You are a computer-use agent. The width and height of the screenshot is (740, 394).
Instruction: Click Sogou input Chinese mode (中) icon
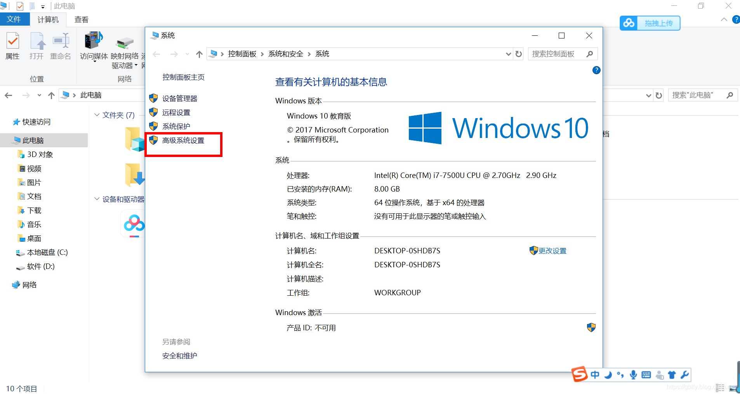pyautogui.click(x=595, y=375)
